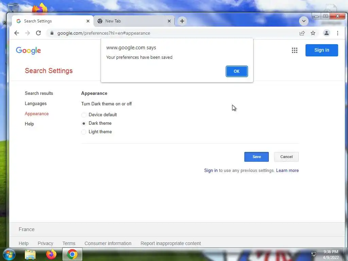Open the Windows Start menu orb
Image resolution: width=348 pixels, height=261 pixels.
pyautogui.click(x=9, y=254)
